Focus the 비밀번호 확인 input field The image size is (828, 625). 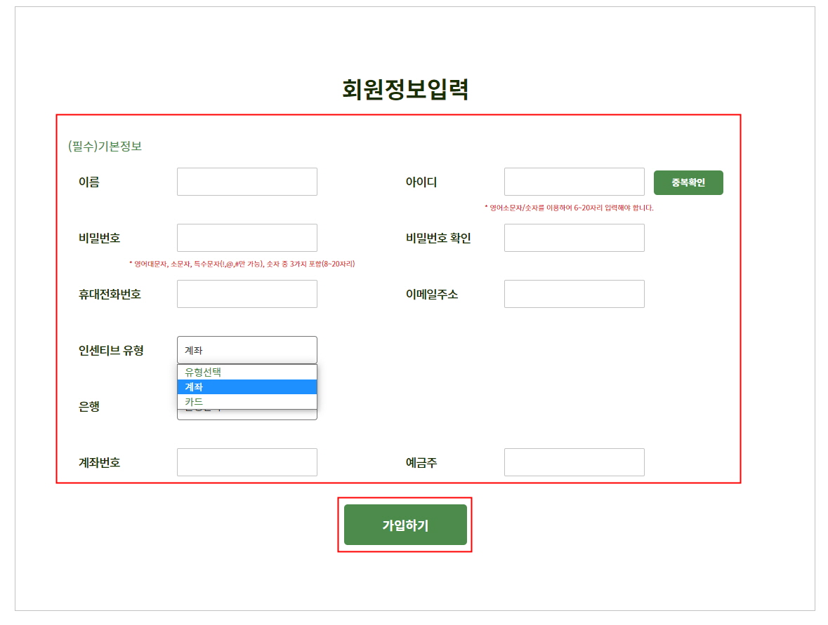[574, 238]
